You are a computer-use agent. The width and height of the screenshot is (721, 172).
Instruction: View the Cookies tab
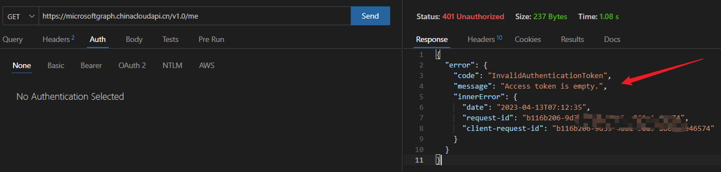click(528, 39)
